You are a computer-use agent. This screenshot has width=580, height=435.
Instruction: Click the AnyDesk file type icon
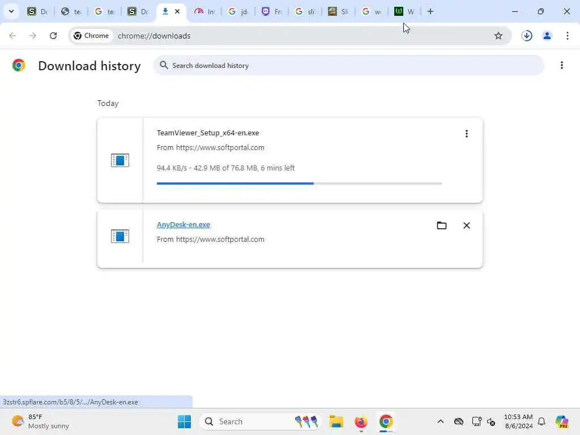120,236
